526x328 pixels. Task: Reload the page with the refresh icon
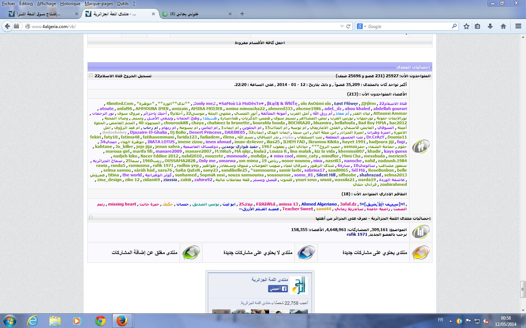[348, 26]
